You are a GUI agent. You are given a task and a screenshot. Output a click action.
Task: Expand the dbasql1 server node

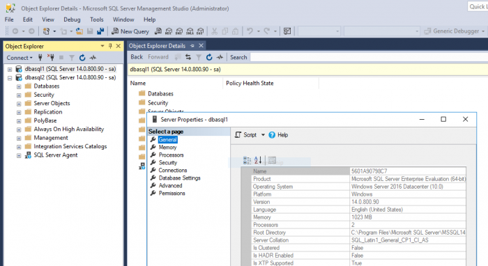click(x=10, y=70)
